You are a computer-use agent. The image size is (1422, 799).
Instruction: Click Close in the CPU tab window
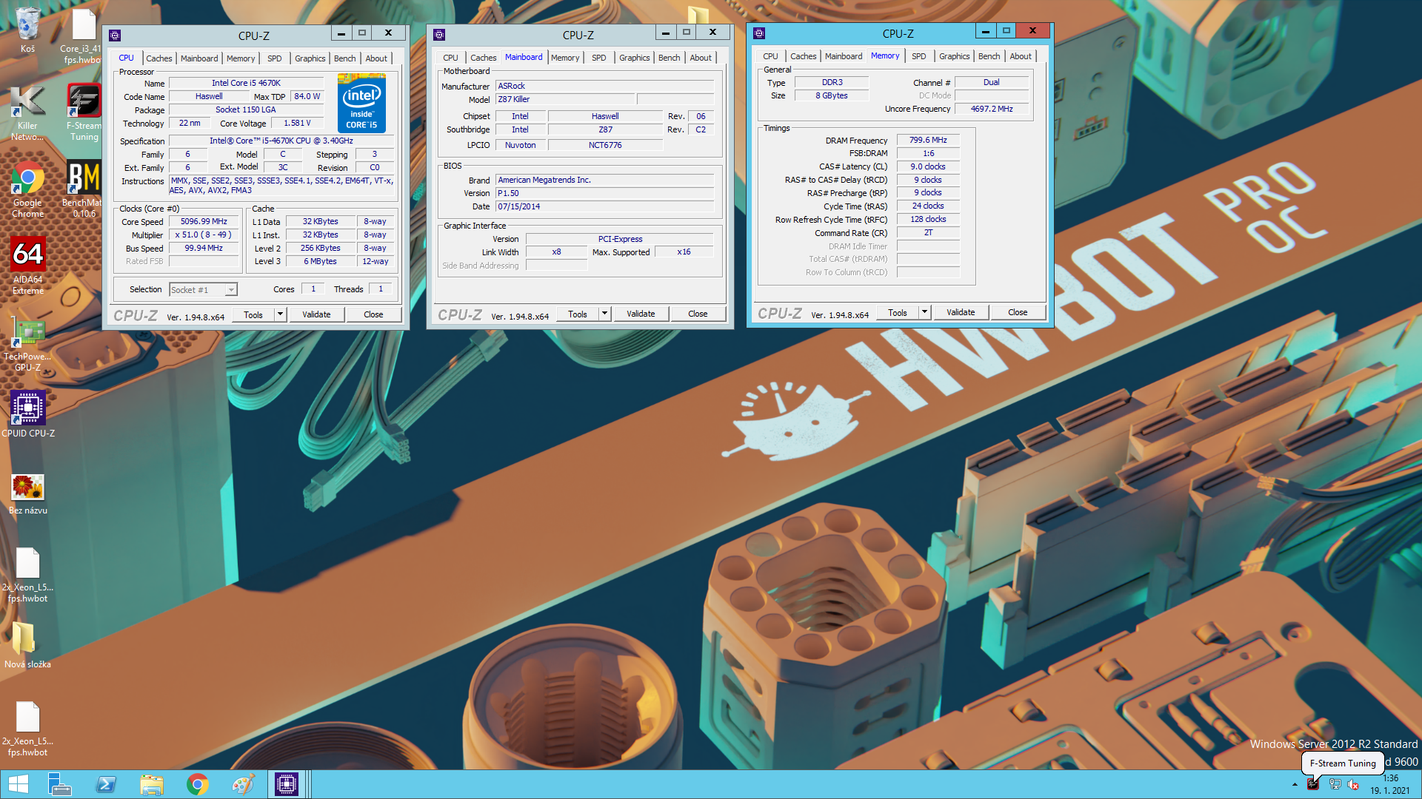[373, 314]
